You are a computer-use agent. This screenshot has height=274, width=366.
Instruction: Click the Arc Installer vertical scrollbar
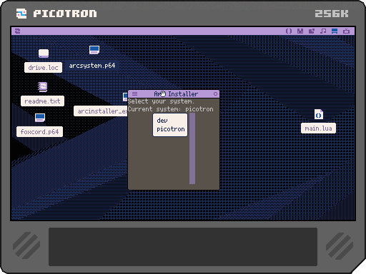(x=192, y=148)
